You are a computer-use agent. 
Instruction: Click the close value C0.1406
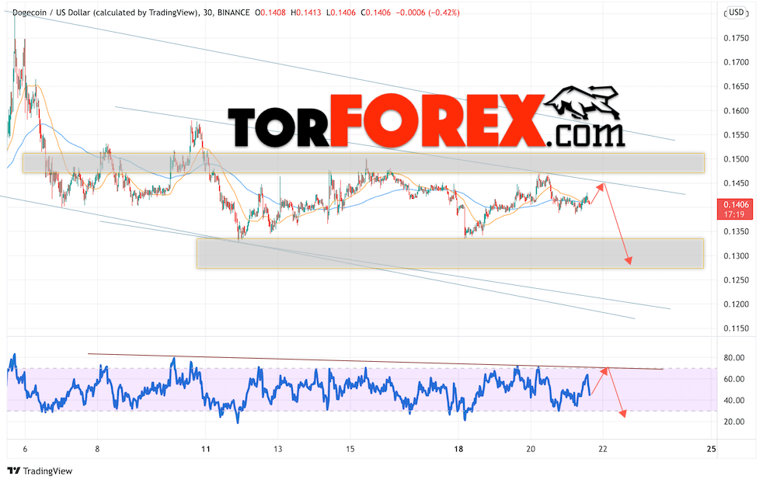(375, 12)
